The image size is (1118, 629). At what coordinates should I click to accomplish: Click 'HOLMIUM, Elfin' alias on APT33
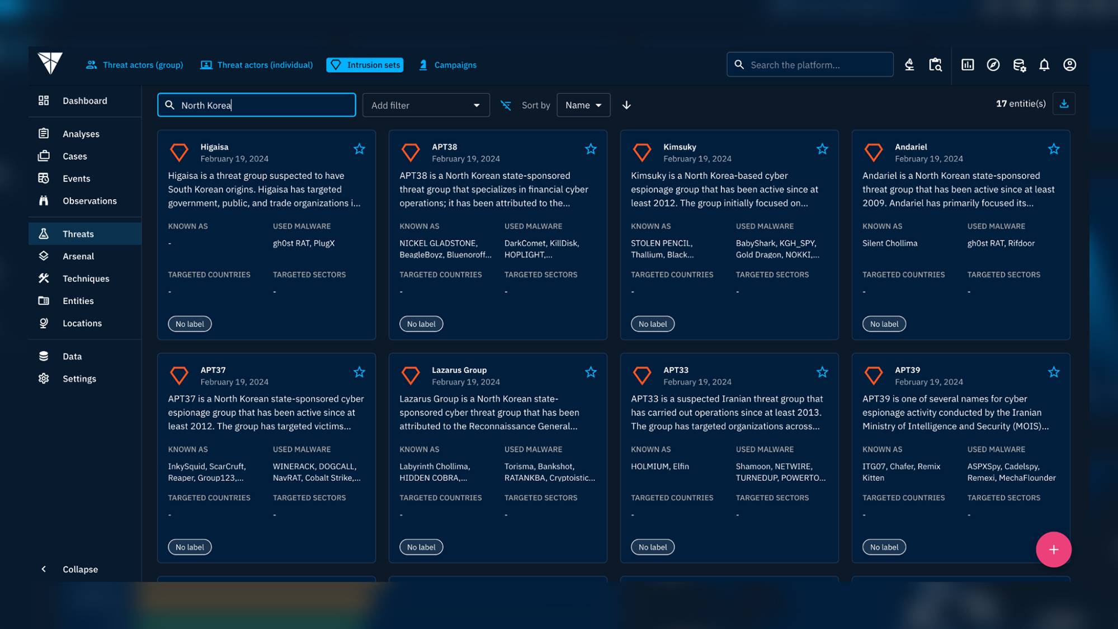click(x=659, y=466)
